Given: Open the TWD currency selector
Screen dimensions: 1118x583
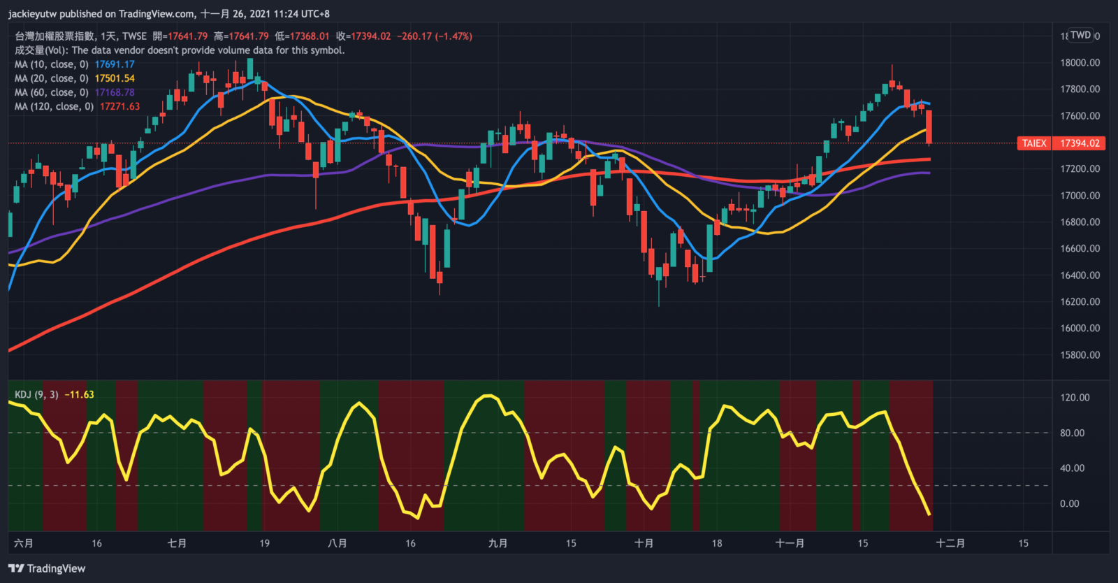Looking at the screenshot, I should pos(1080,35).
